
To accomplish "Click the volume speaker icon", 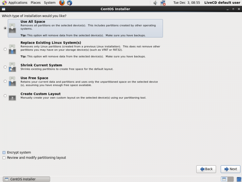I will 155,3.
